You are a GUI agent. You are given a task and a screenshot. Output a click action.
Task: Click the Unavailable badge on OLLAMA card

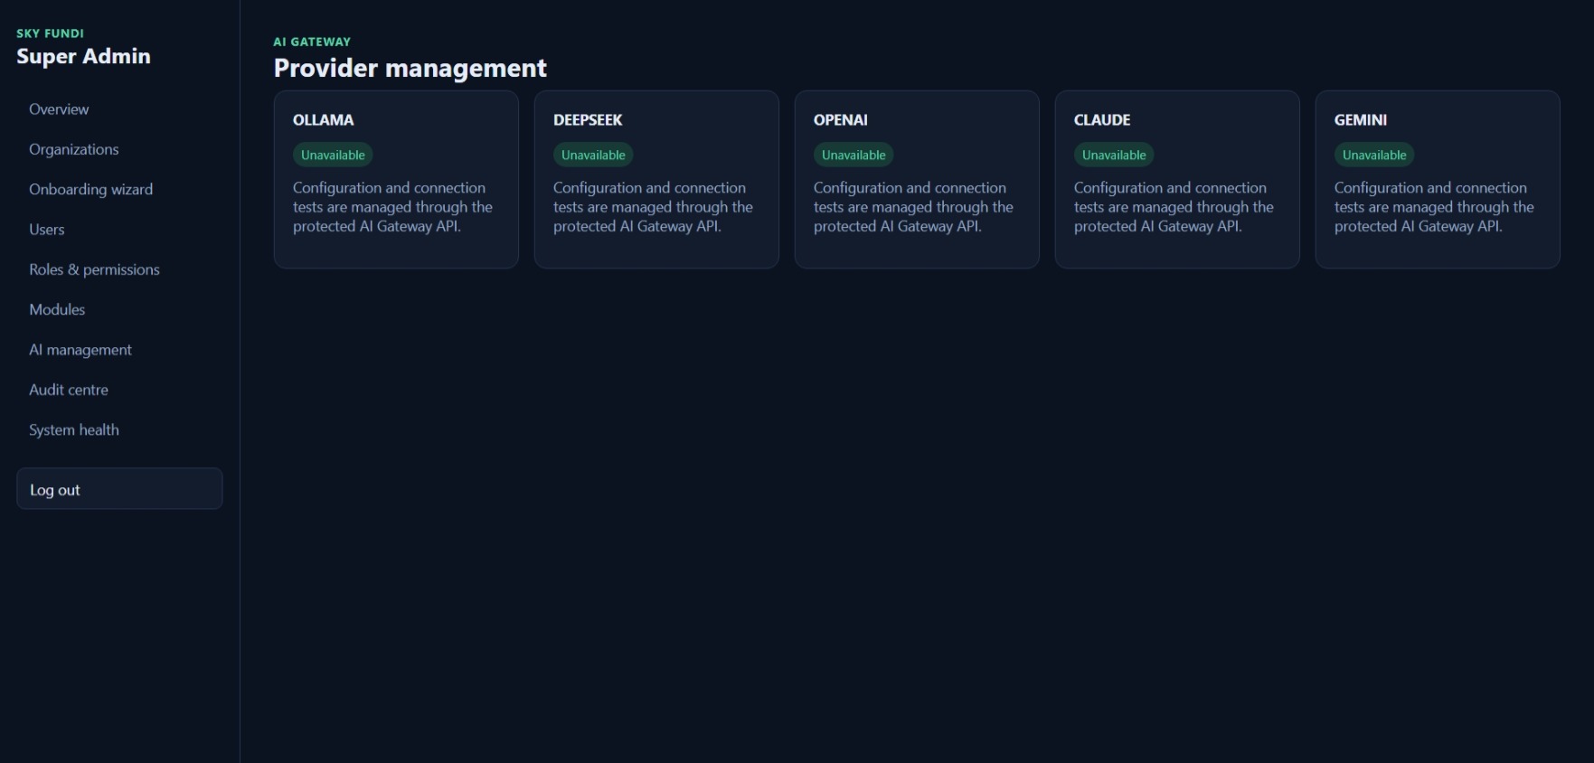pos(333,155)
